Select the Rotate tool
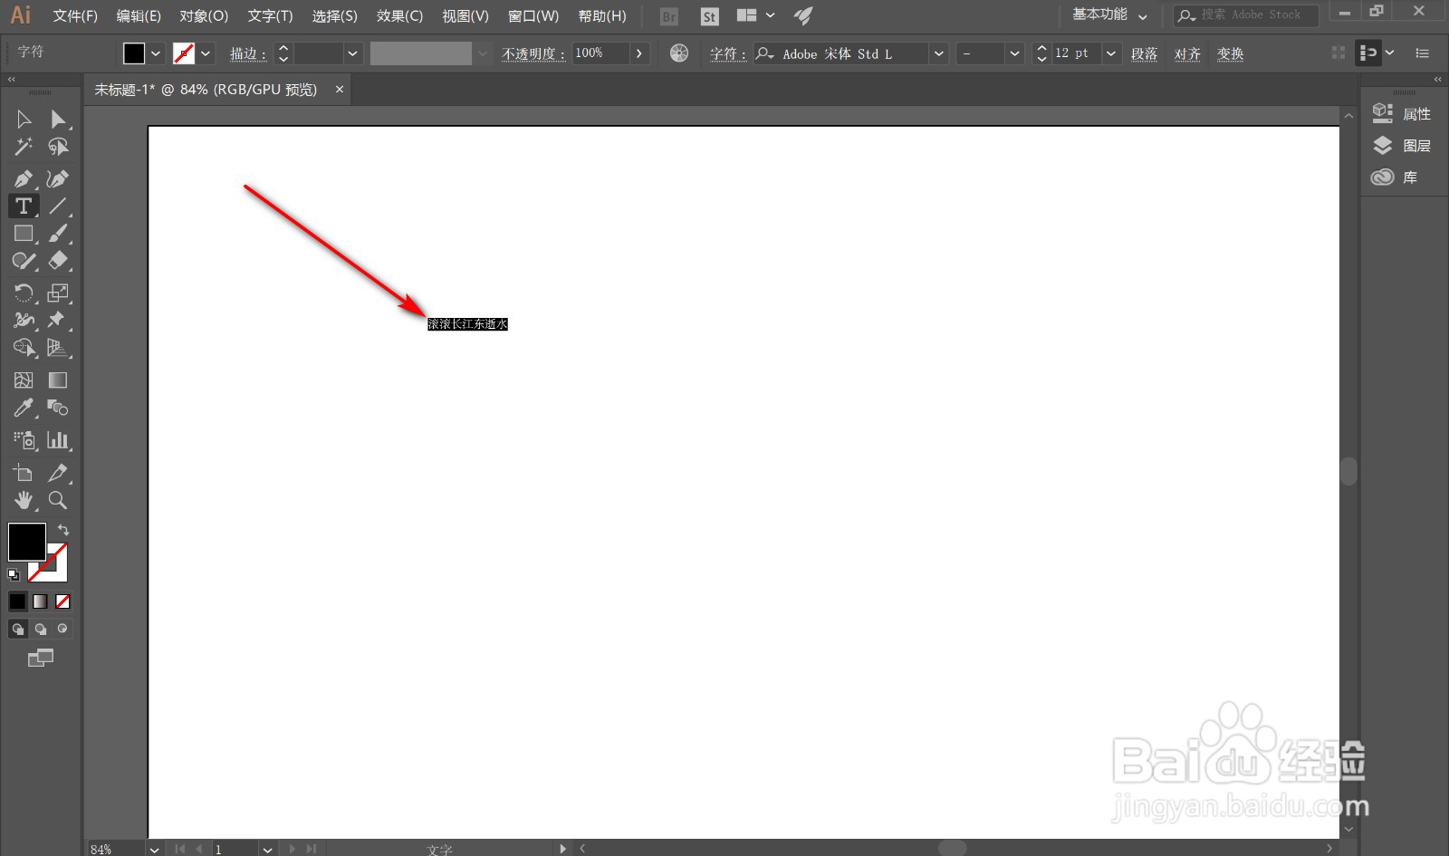This screenshot has width=1449, height=856. tap(24, 293)
